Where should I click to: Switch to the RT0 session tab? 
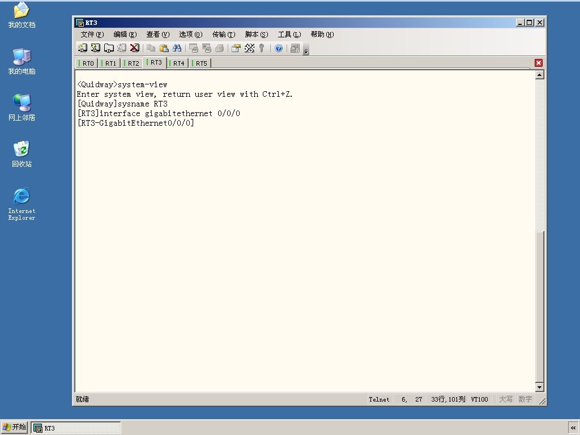[x=87, y=63]
